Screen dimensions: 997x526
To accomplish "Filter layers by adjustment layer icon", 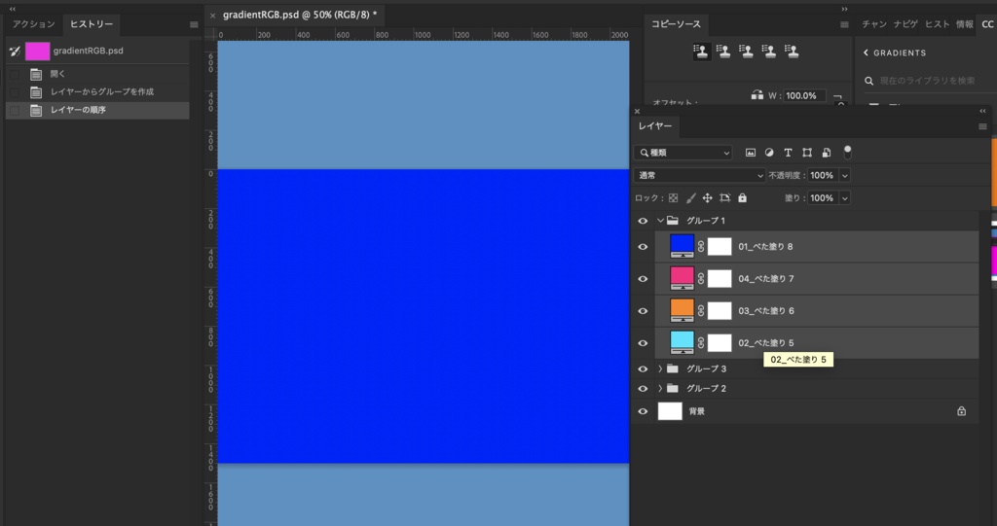I will pyautogui.click(x=769, y=153).
